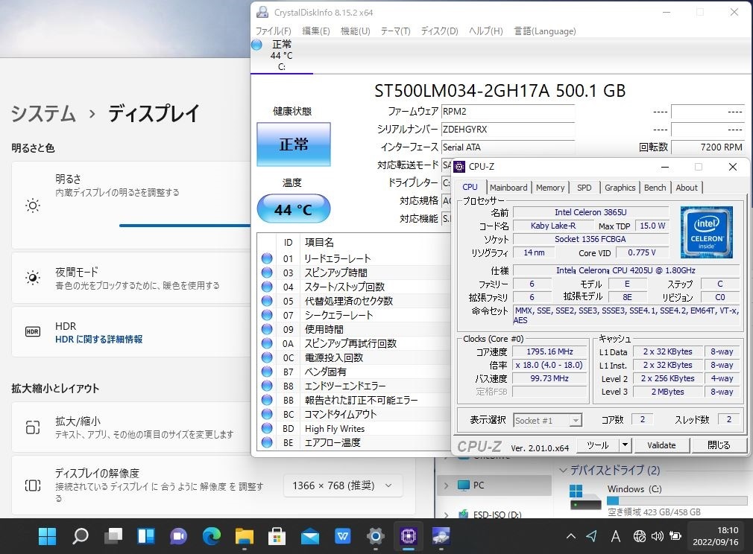Click the 44 °C temperature button

(294, 209)
